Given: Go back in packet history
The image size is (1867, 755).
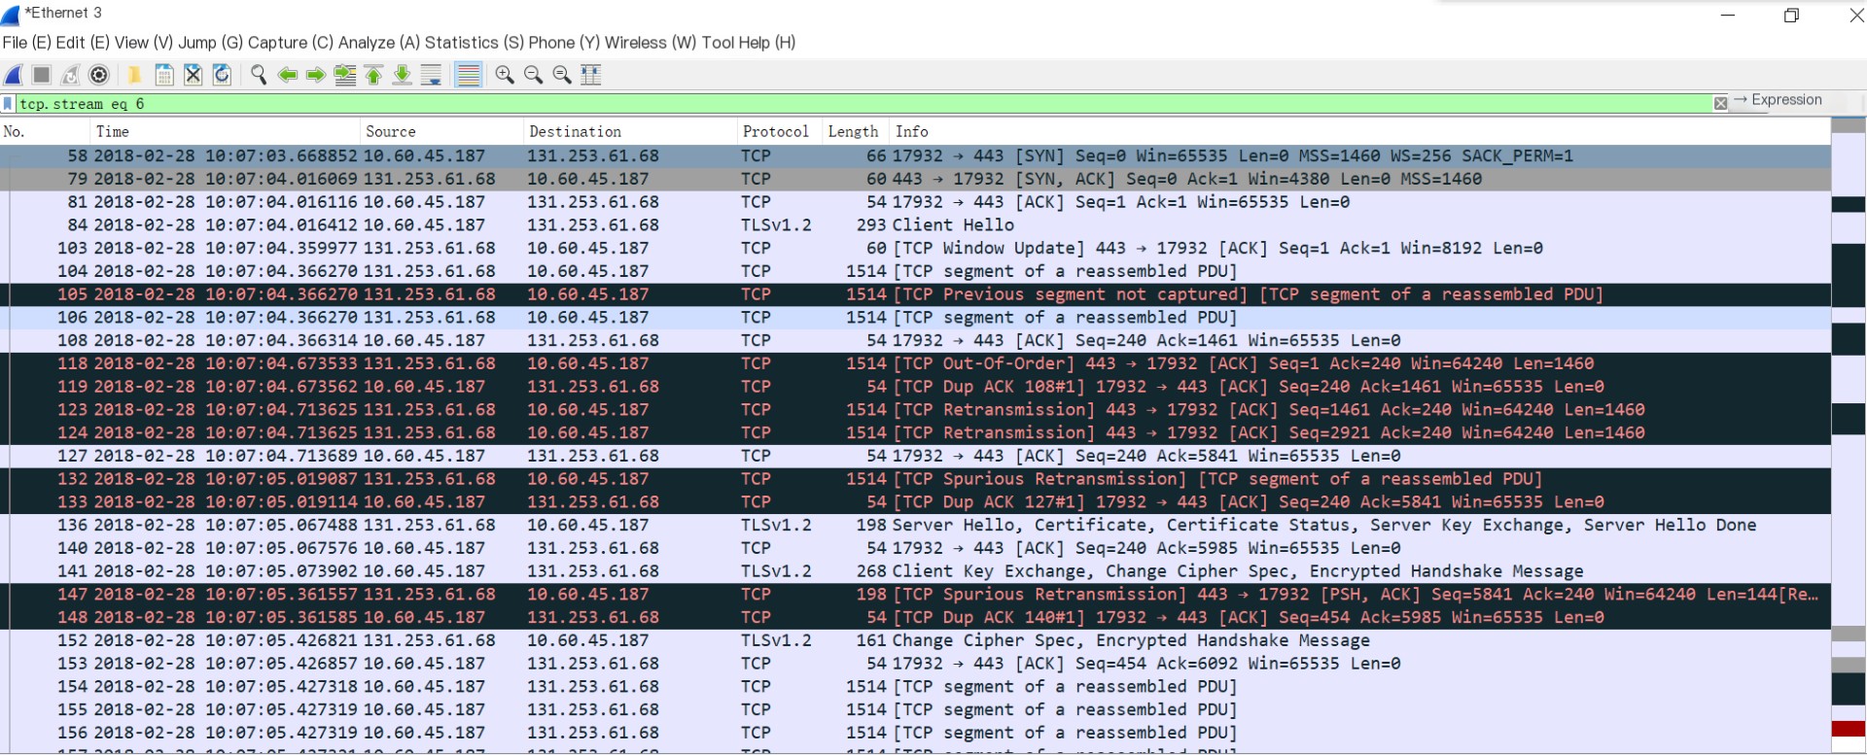Looking at the screenshot, I should (x=287, y=75).
